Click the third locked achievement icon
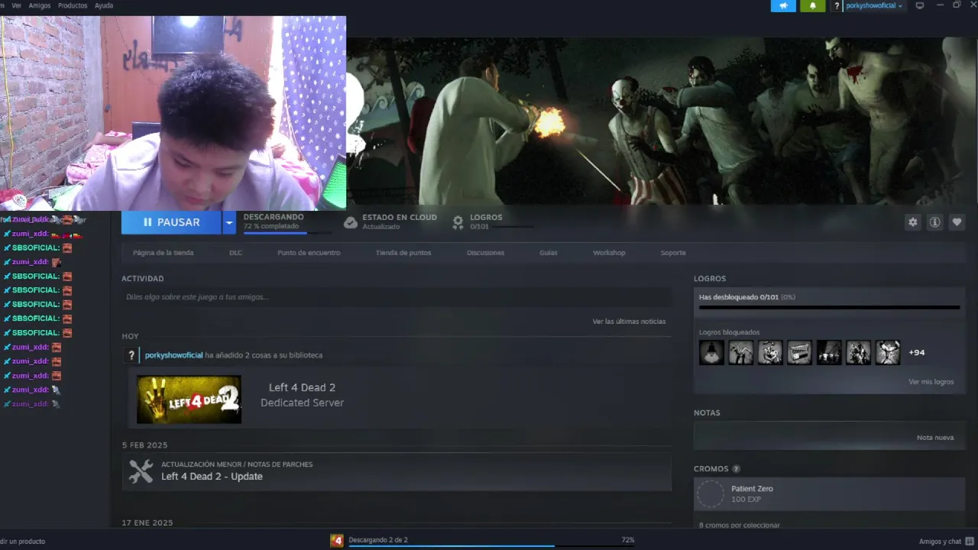 click(770, 352)
